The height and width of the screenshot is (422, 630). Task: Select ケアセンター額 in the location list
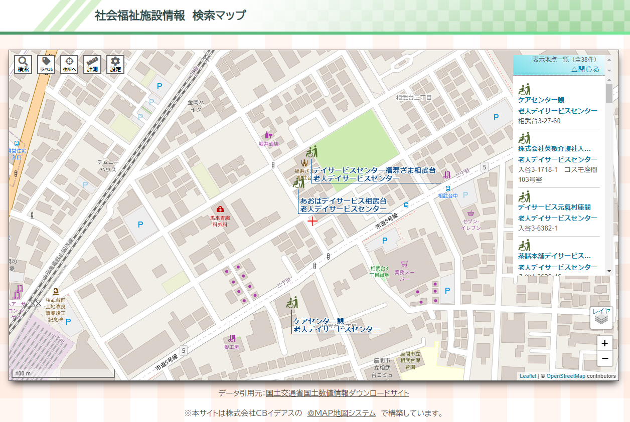[541, 100]
